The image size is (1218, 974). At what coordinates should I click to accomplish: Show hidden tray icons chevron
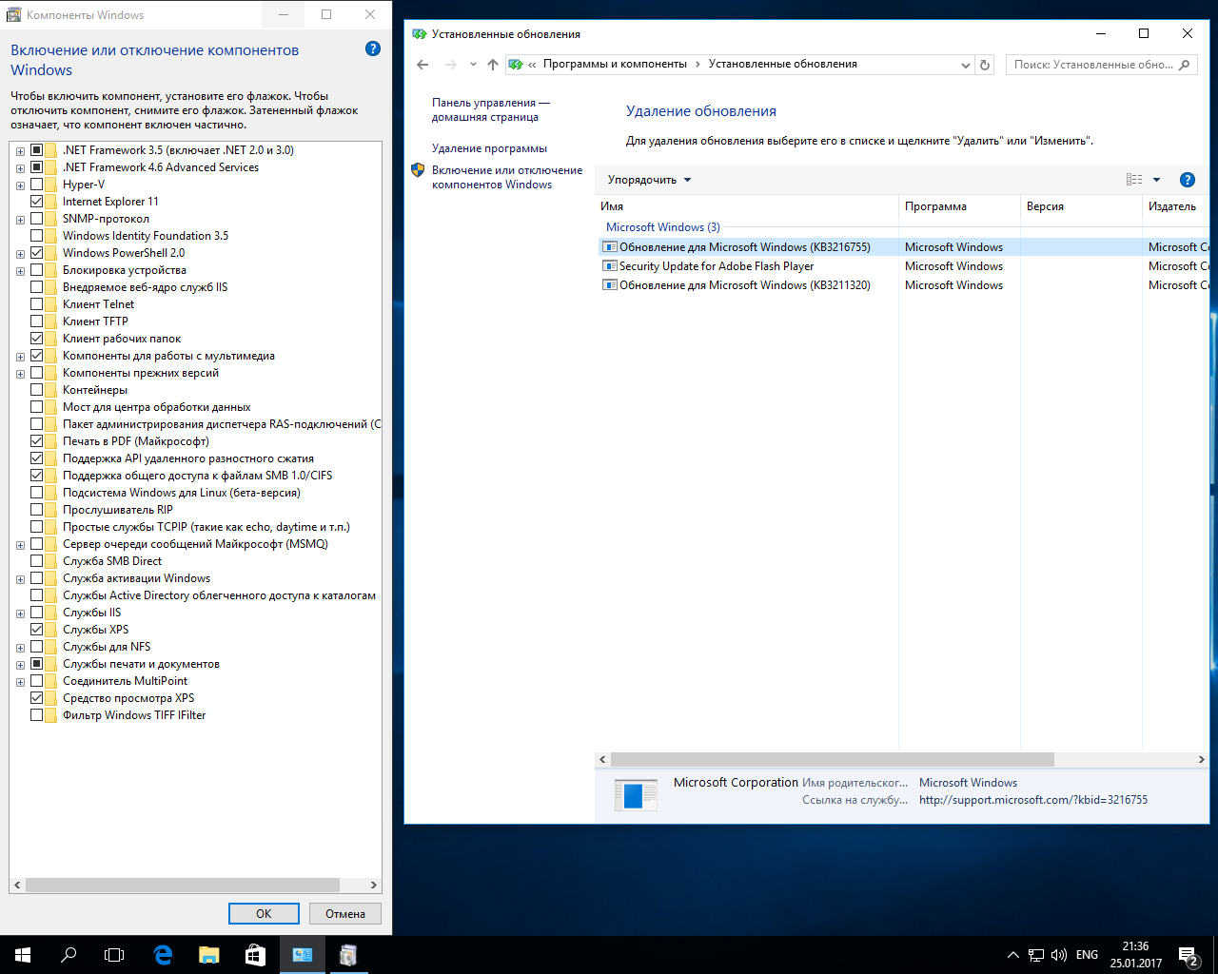(x=1012, y=955)
